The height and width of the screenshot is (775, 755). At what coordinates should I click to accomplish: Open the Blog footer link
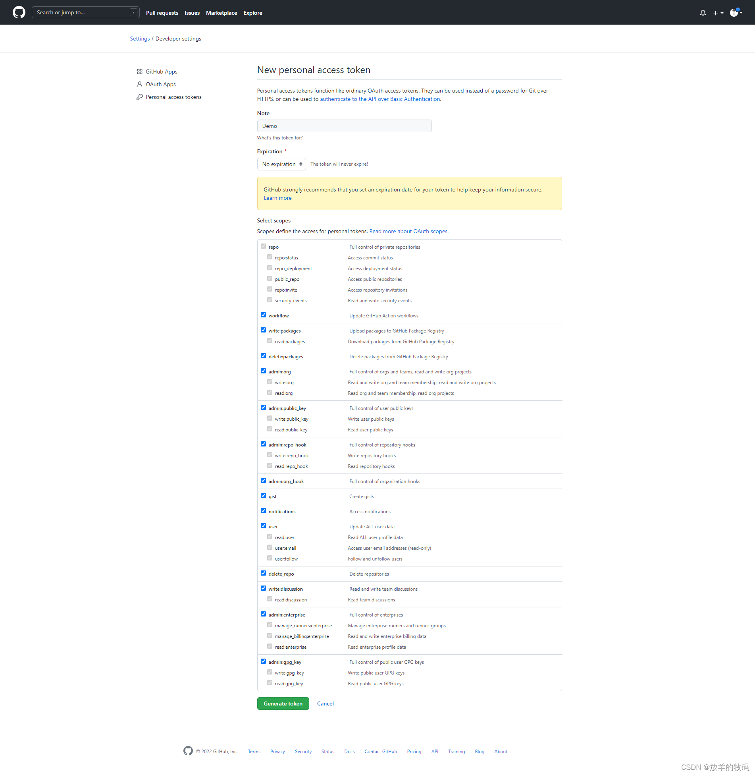[x=480, y=752]
